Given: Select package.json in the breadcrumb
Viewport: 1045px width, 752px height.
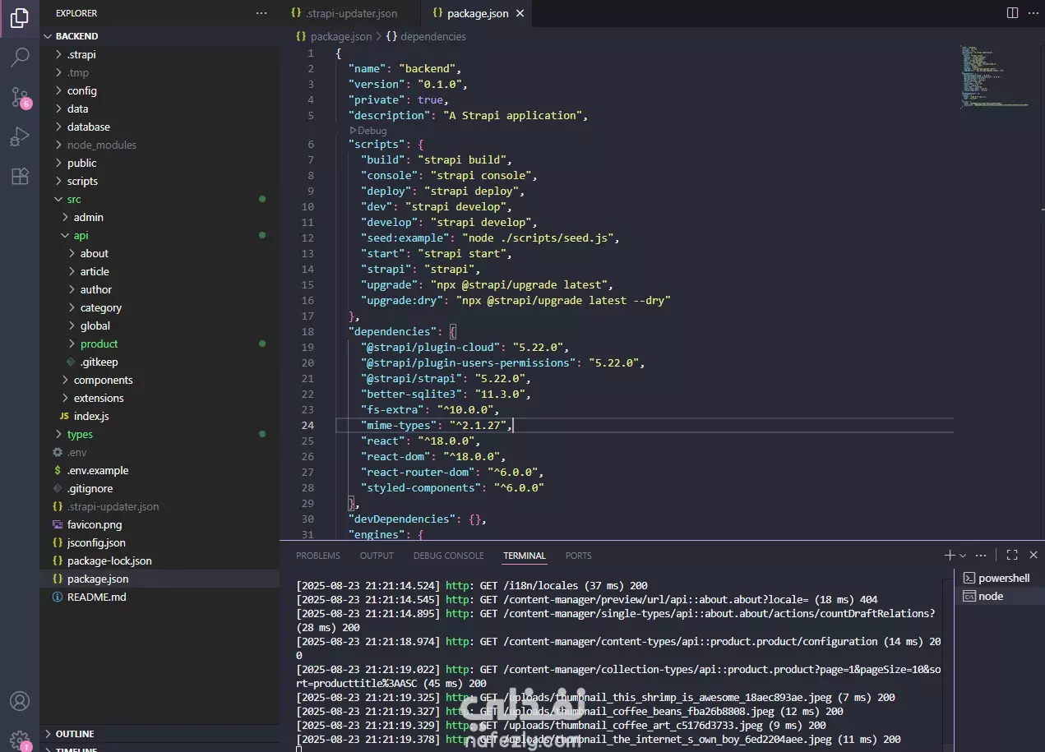Looking at the screenshot, I should [334, 36].
